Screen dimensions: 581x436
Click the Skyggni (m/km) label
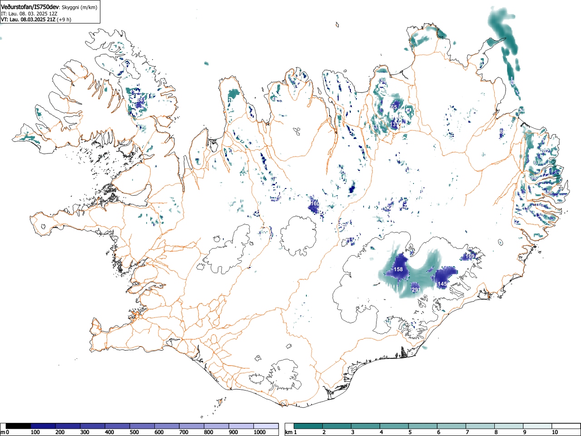(79, 7)
